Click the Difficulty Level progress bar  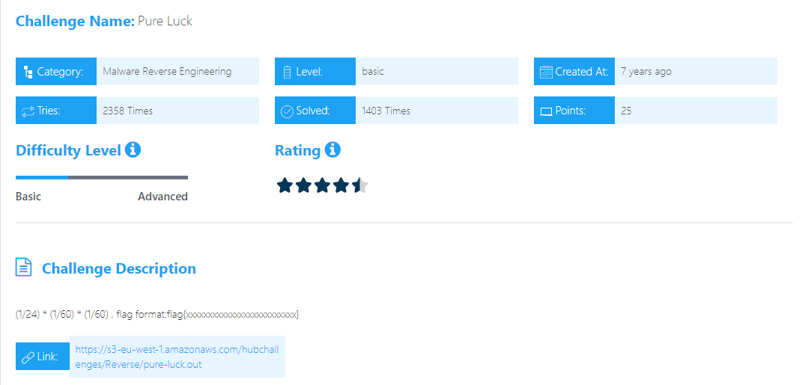tap(102, 178)
